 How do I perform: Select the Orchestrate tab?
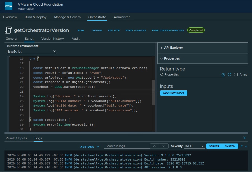97,17
